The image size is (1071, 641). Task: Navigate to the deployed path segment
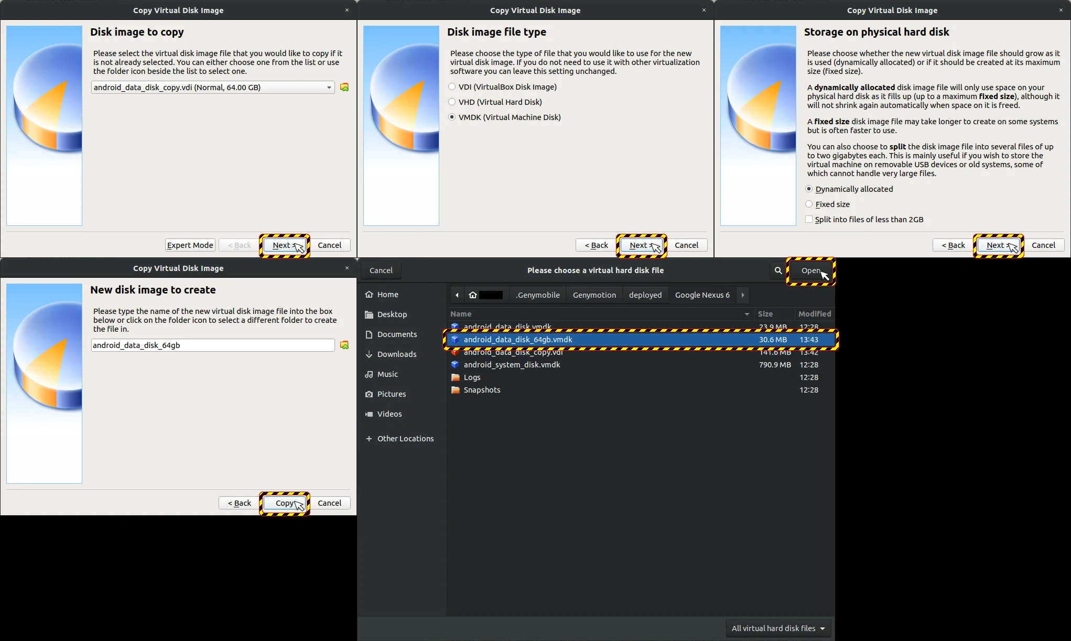coord(645,295)
